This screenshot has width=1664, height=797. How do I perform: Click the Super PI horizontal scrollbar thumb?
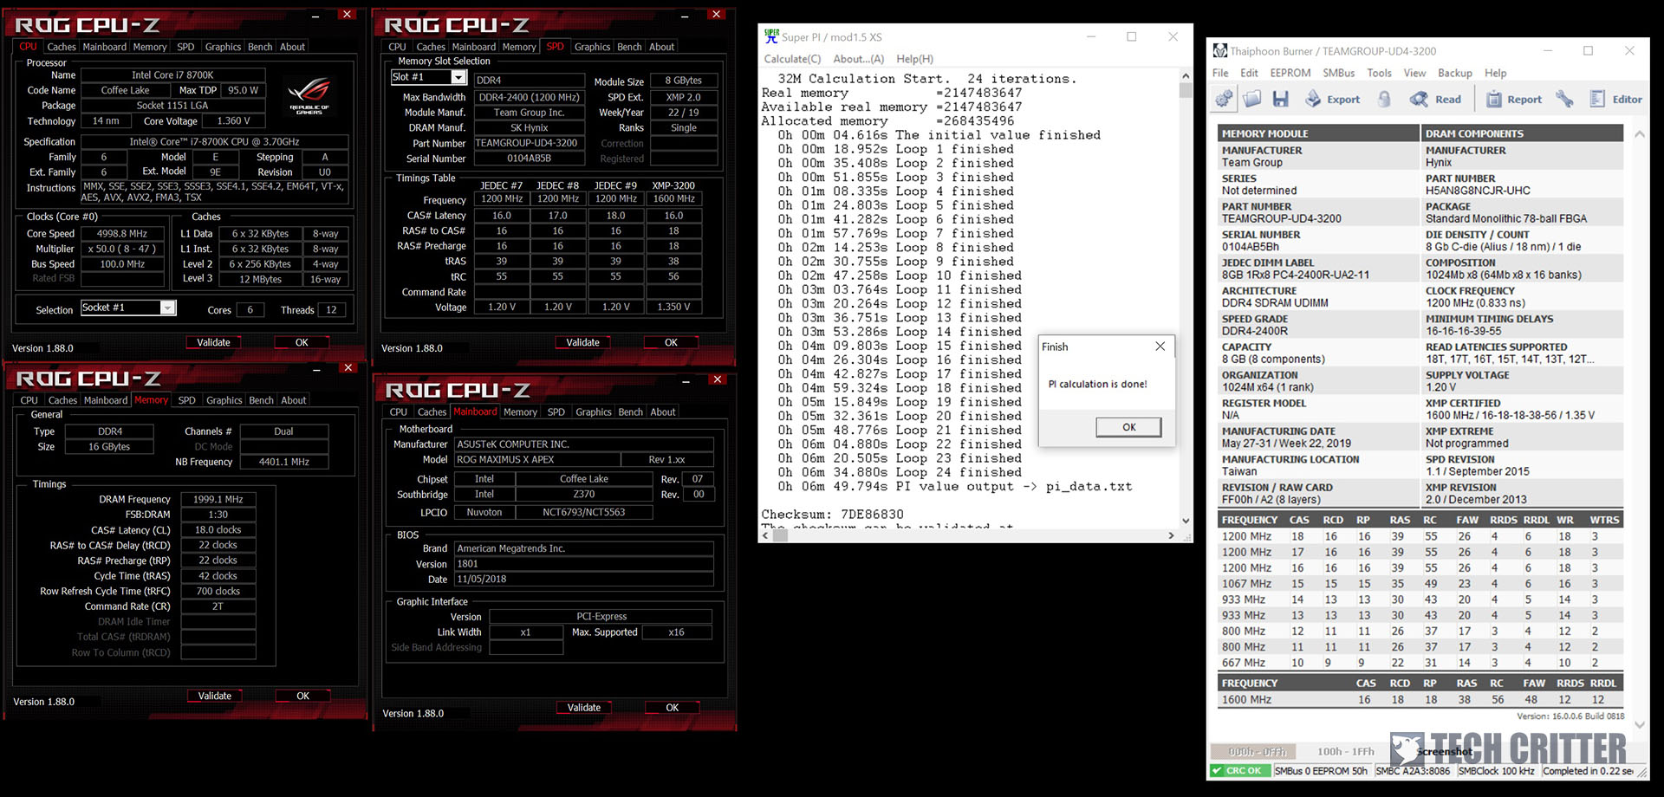pos(781,535)
